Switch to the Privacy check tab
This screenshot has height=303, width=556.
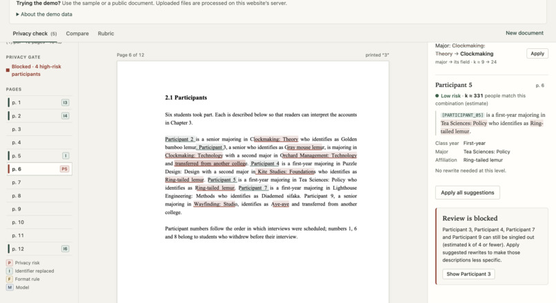click(x=34, y=33)
